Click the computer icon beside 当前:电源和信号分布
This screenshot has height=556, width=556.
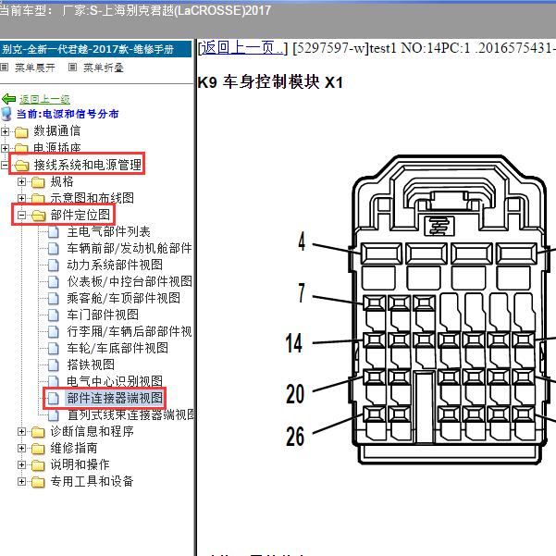point(6,114)
